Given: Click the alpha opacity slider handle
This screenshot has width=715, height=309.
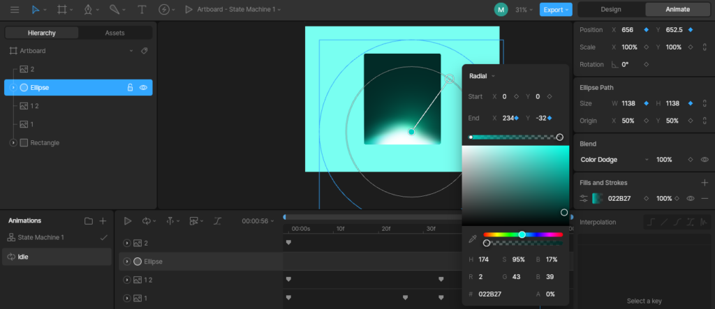Looking at the screenshot, I should (x=487, y=243).
